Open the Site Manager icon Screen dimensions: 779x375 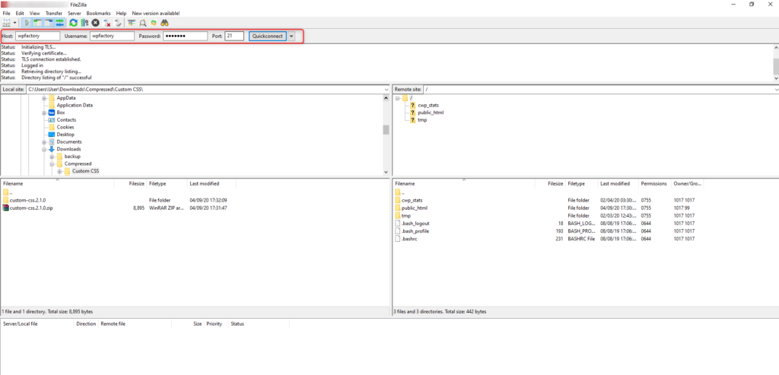click(x=6, y=23)
